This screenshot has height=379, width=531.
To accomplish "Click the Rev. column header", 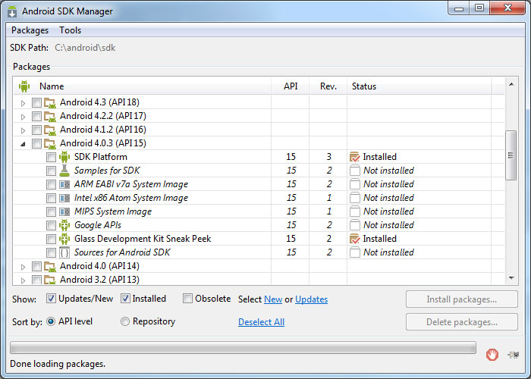I will tap(328, 86).
